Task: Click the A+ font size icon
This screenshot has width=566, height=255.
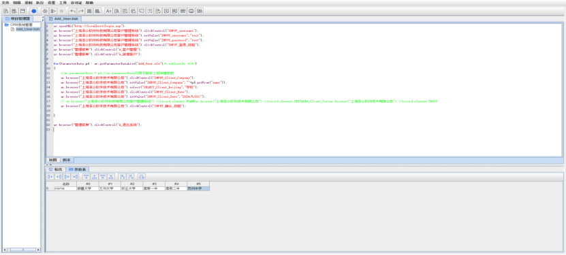Action: tap(108, 11)
